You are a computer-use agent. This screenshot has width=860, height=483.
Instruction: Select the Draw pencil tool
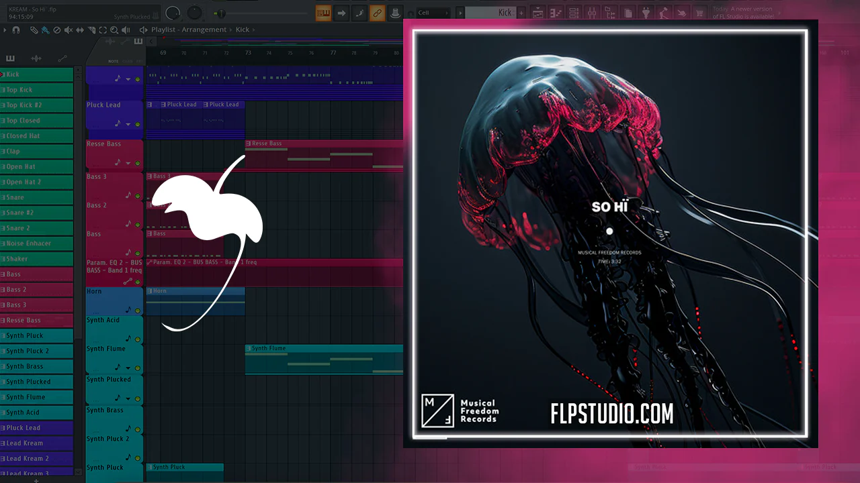[x=35, y=30]
